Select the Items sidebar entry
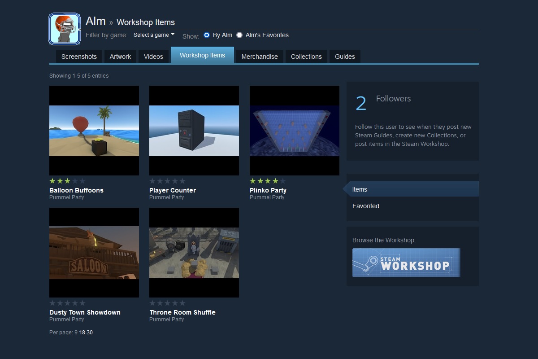Image resolution: width=538 pixels, height=359 pixels. [412, 189]
